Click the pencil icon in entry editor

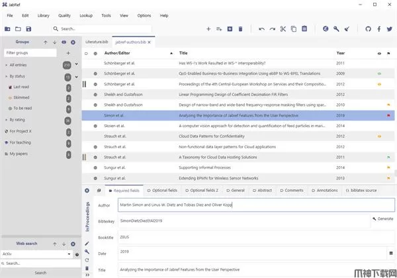[87, 244]
